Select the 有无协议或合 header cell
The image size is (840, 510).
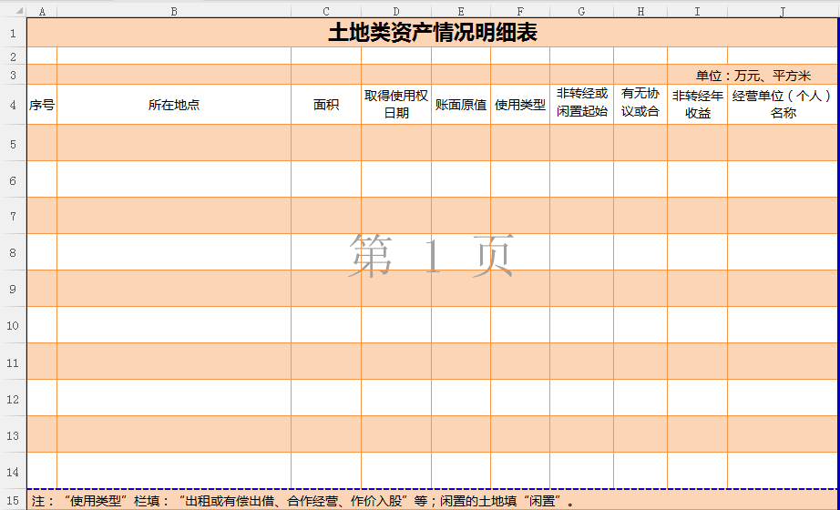coord(640,105)
